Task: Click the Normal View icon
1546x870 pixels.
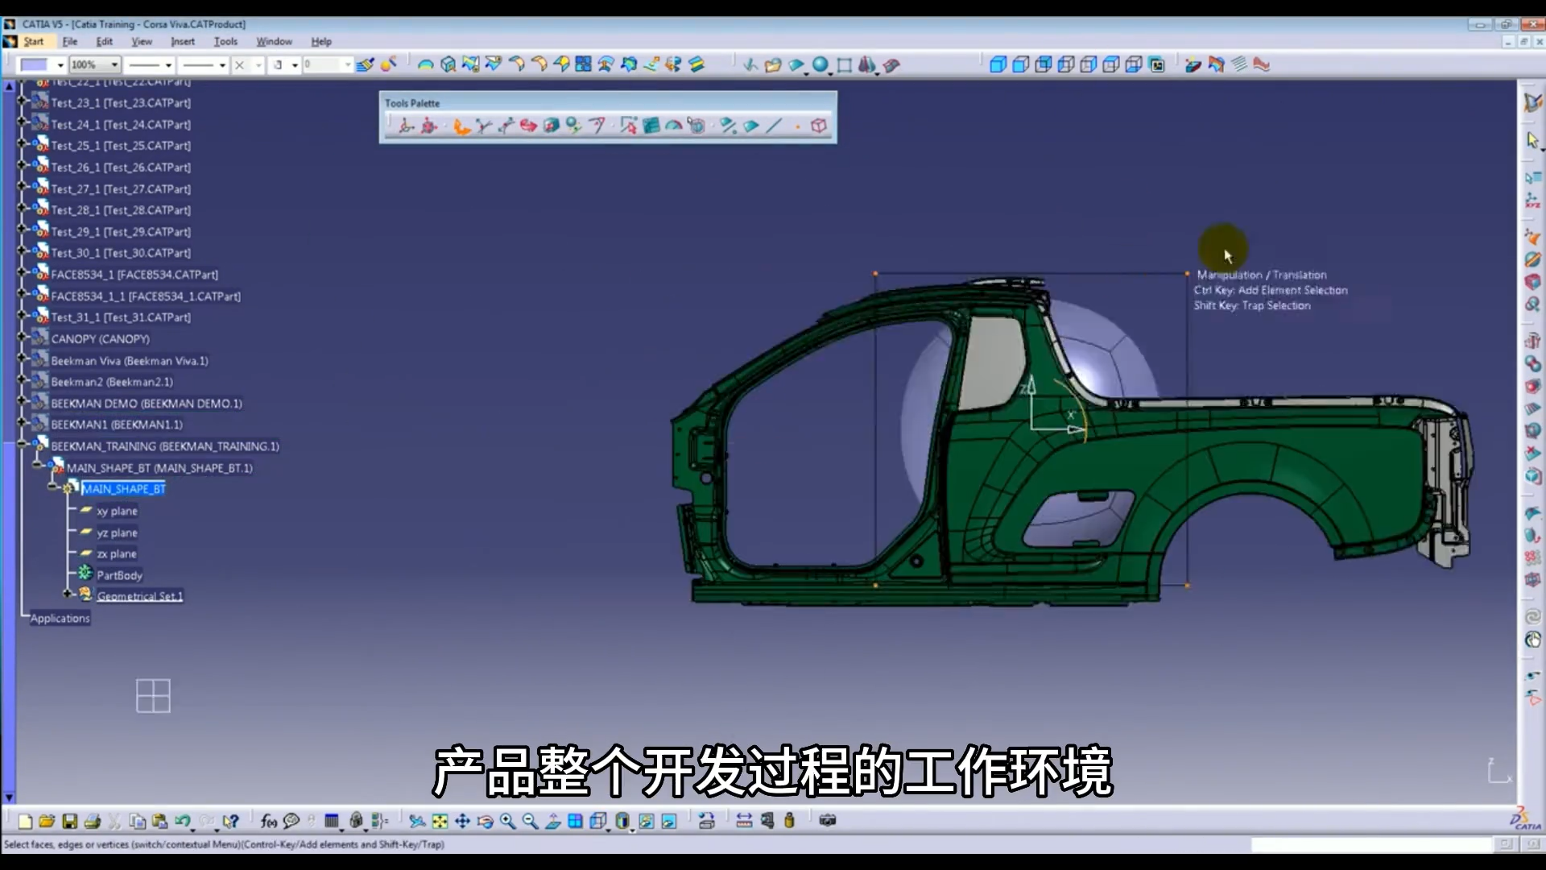Action: [x=552, y=821]
